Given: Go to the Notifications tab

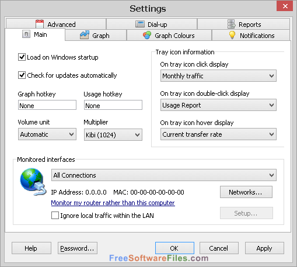Looking at the screenshot, I should [x=251, y=36].
